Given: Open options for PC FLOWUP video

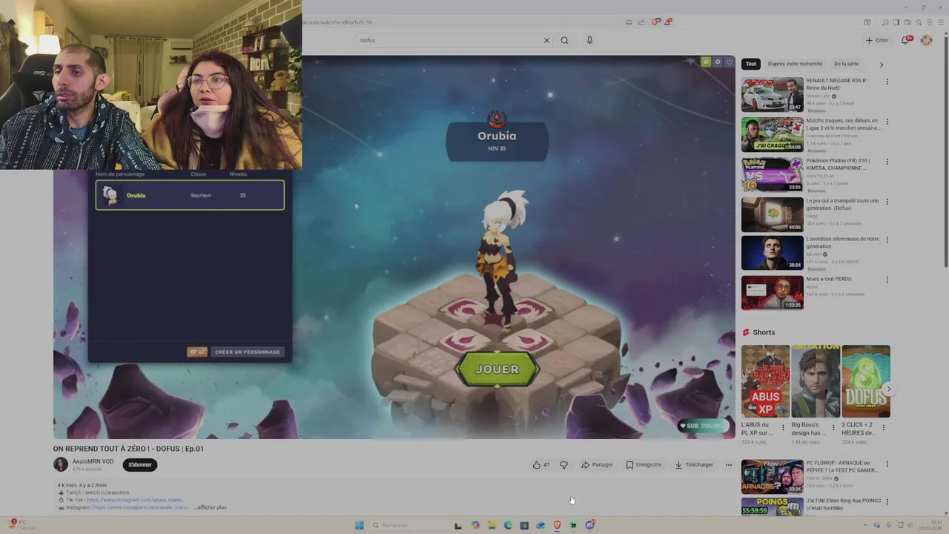Looking at the screenshot, I should pyautogui.click(x=887, y=464).
